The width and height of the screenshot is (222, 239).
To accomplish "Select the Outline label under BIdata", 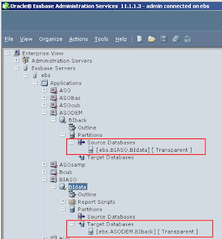I will [x=87, y=194].
